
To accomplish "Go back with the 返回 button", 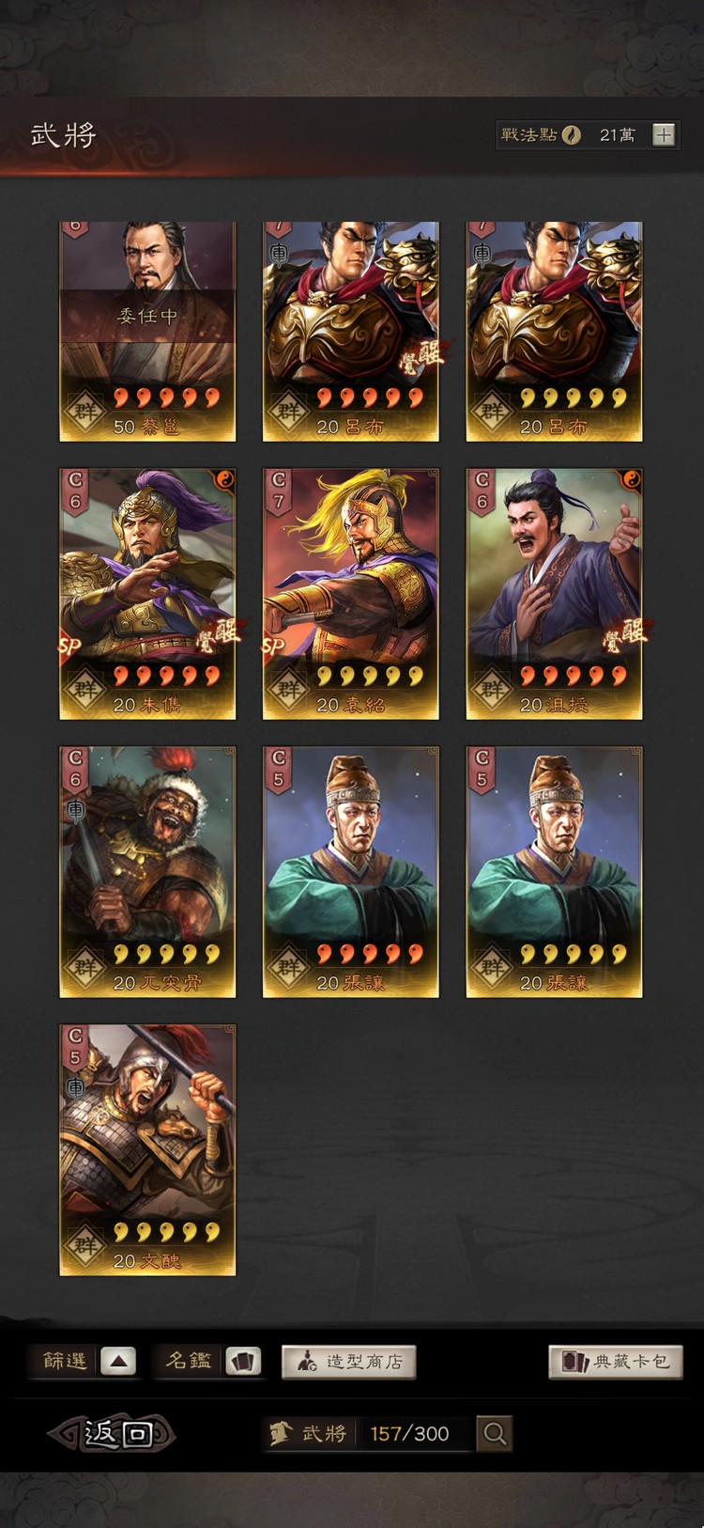I will coord(113,1433).
